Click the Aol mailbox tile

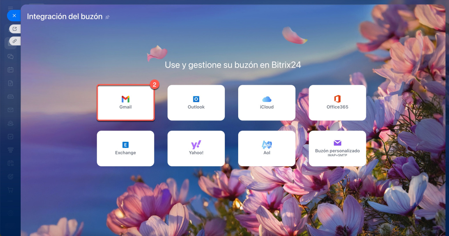point(267,148)
